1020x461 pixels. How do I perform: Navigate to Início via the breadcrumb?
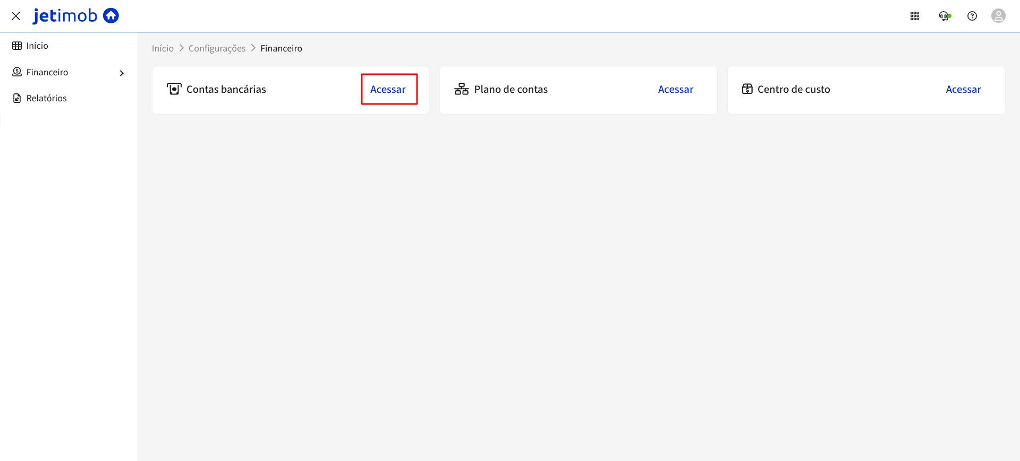[163, 48]
